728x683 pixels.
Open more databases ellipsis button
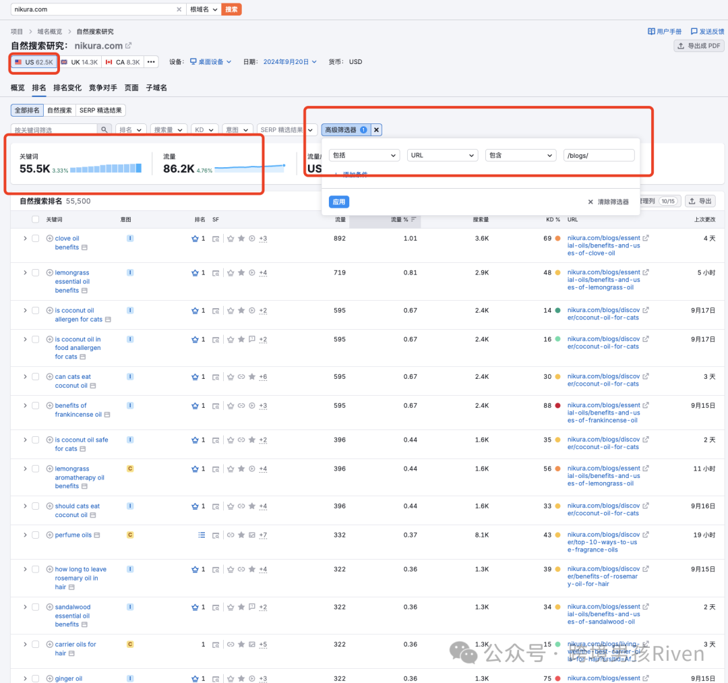pos(151,62)
